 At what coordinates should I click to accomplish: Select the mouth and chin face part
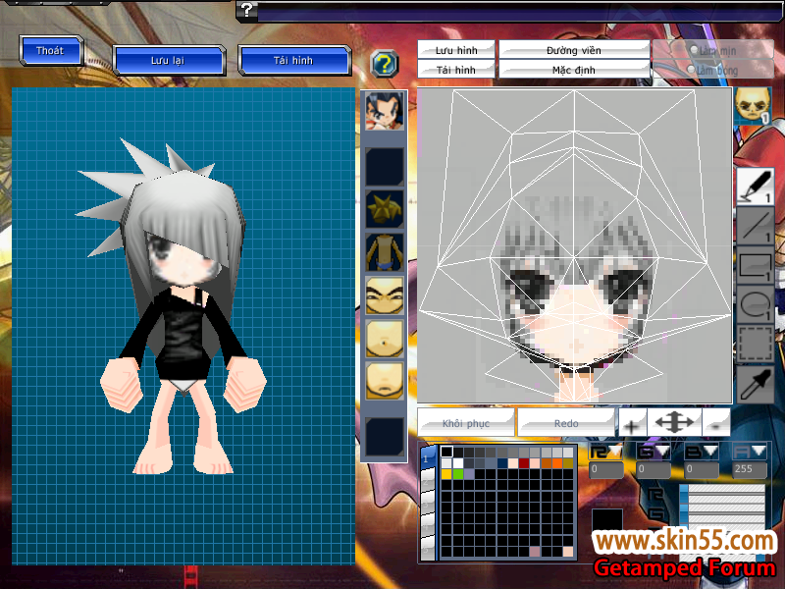point(385,382)
